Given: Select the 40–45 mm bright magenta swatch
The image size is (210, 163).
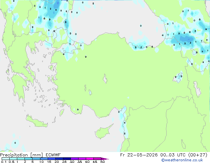Looking at the screenshot, I should (x=90, y=159).
